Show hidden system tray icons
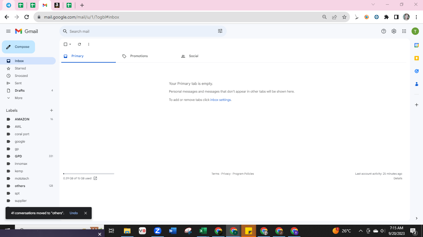This screenshot has height=237, width=423. 360,231
